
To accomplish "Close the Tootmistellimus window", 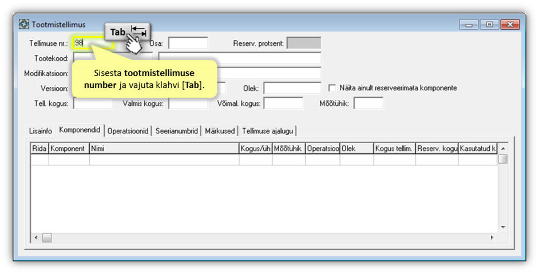I will [510, 25].
